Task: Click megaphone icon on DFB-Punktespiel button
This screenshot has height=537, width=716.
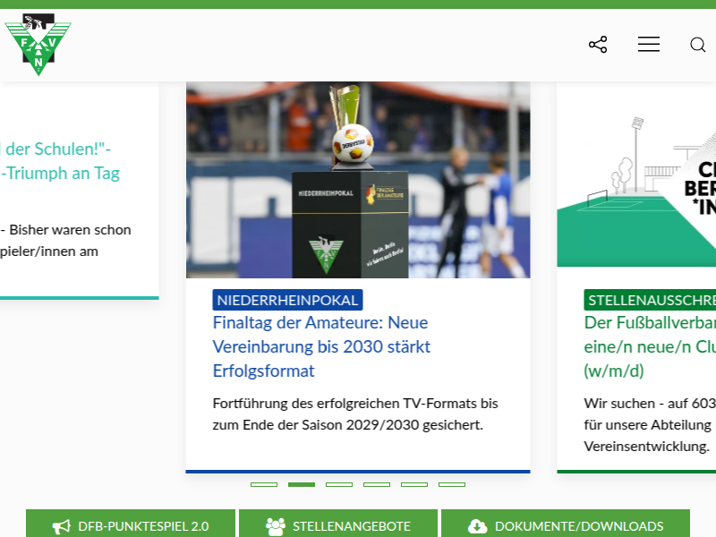Action: (x=61, y=526)
